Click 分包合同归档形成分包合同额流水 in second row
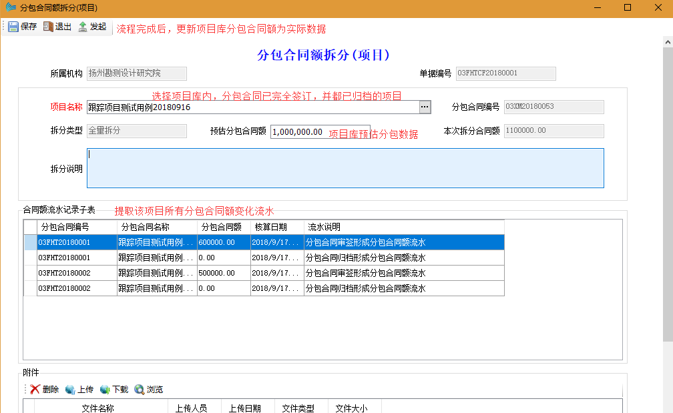Image resolution: width=673 pixels, height=413 pixels. tap(365, 258)
